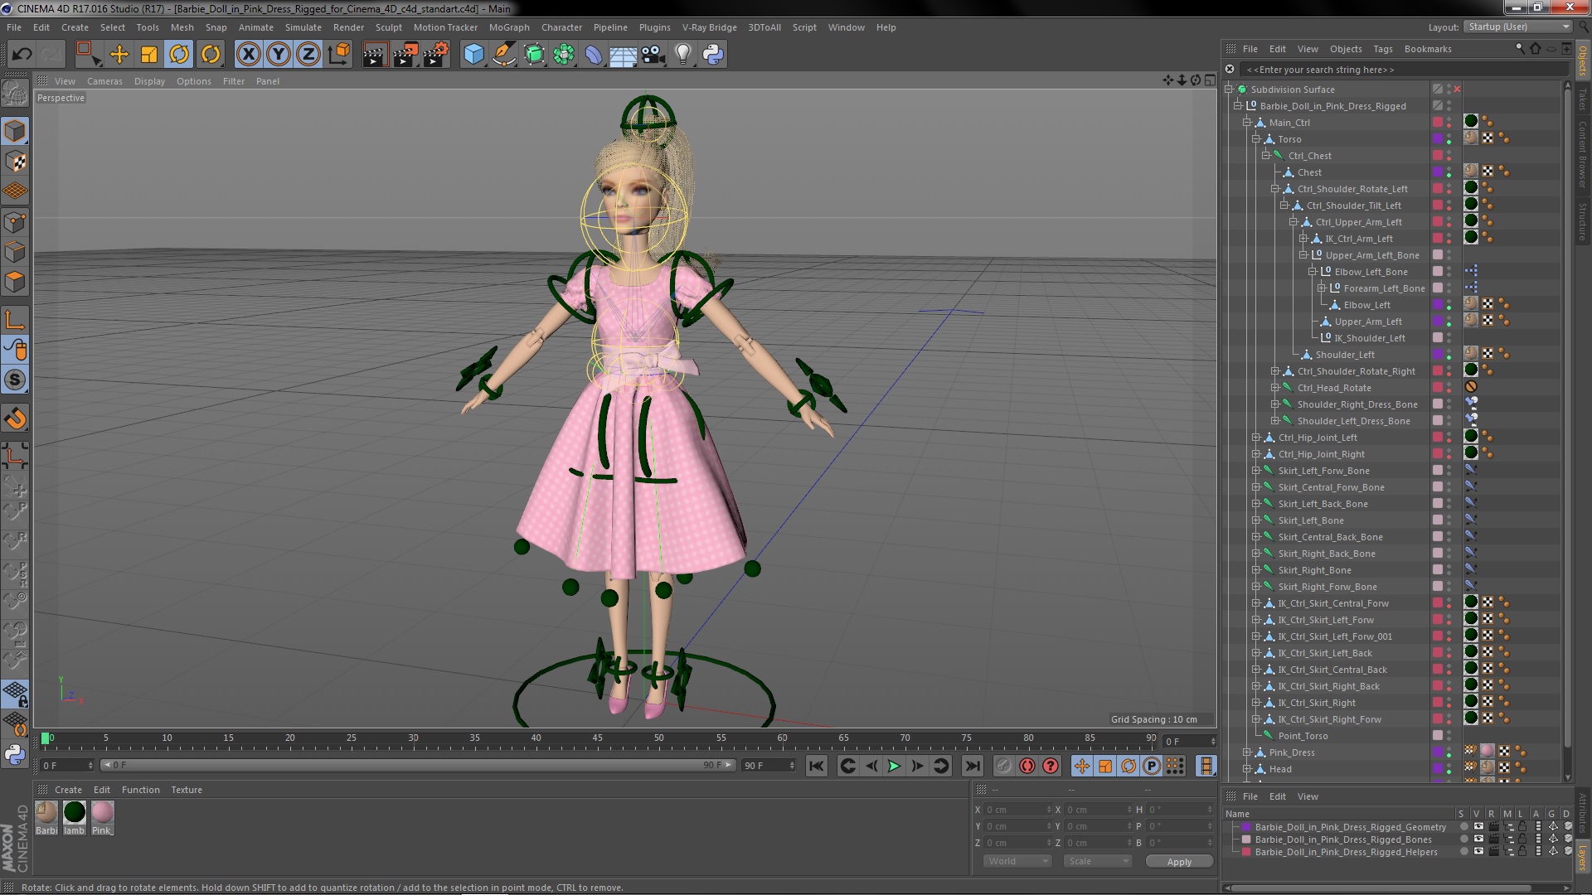Toggle X axis lock

[248, 55]
